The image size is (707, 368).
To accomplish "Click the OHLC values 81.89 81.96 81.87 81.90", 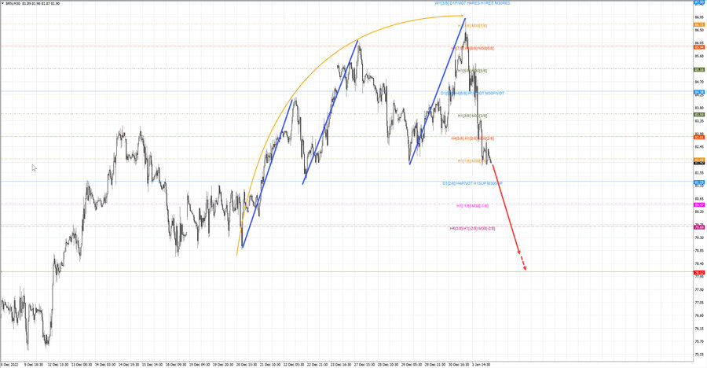I will [41, 4].
